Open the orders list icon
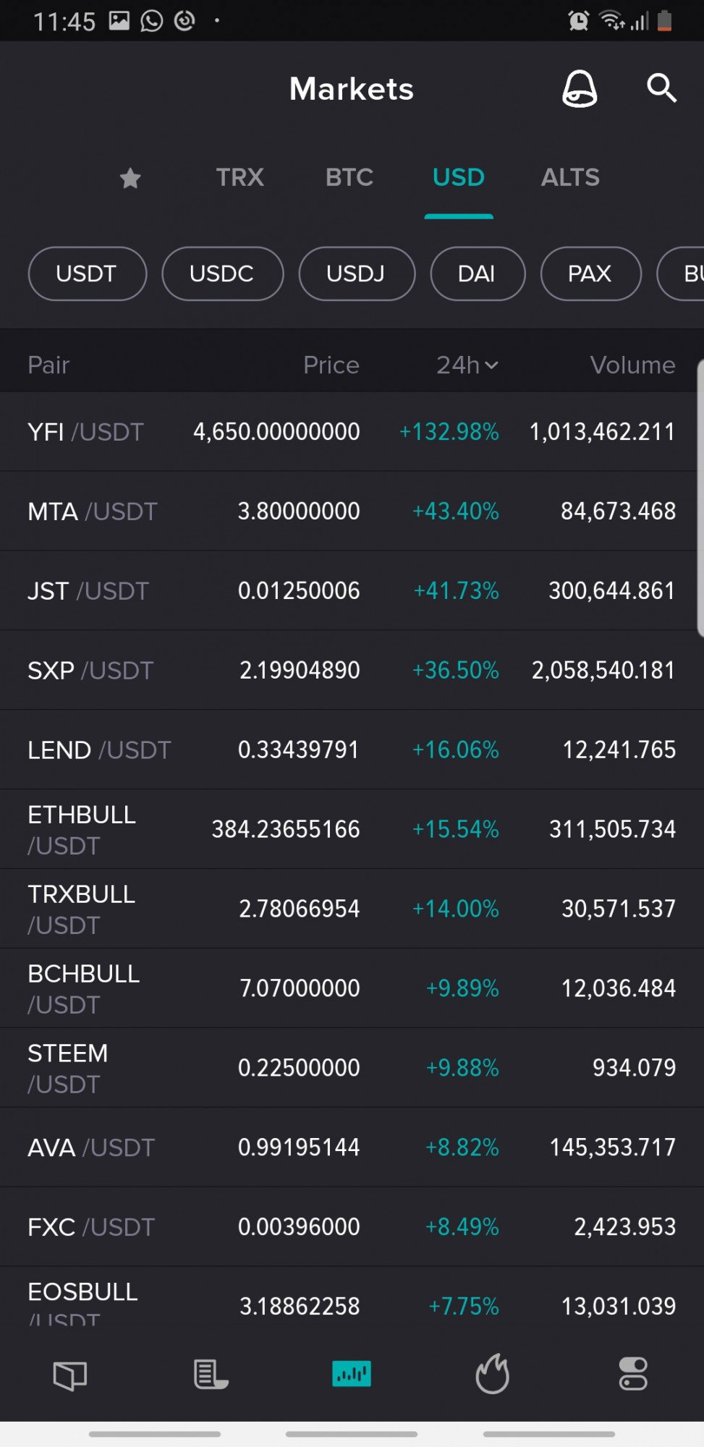The image size is (704, 1447). point(211,1374)
